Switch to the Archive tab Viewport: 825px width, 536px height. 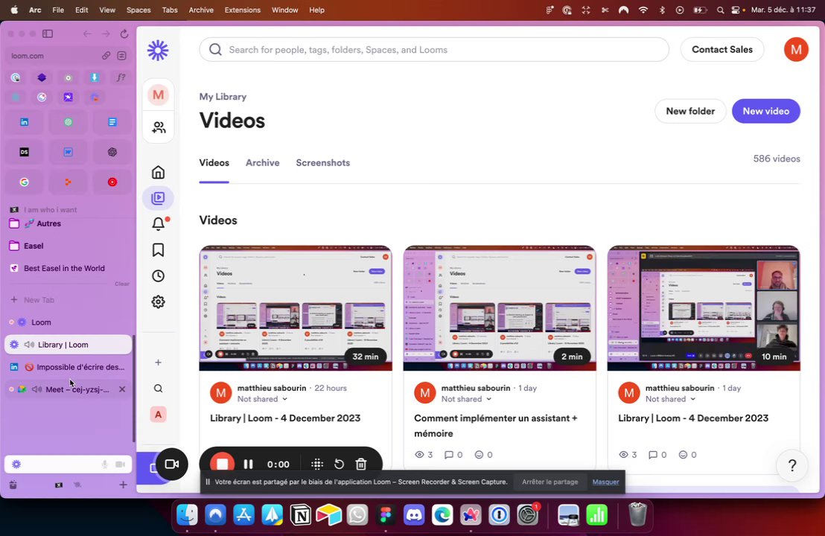(x=263, y=162)
